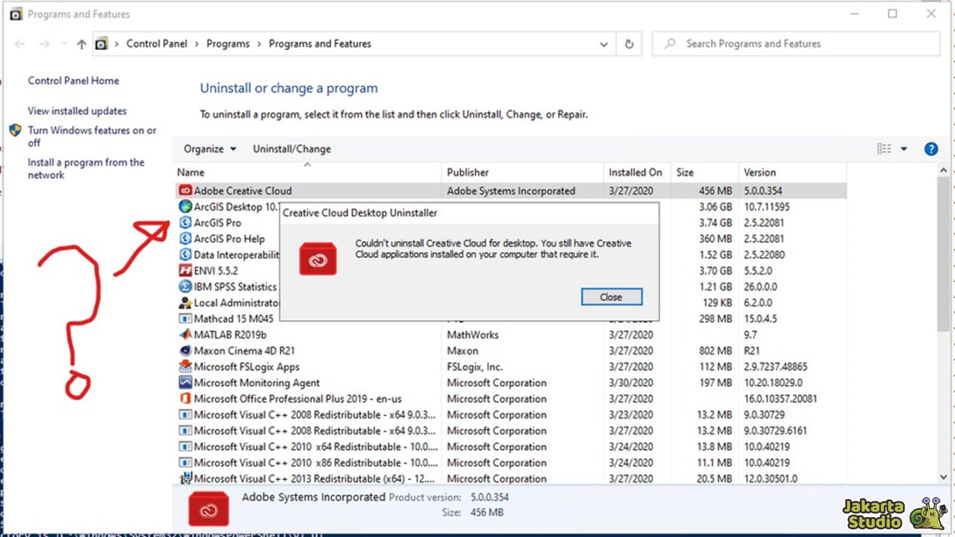The width and height of the screenshot is (955, 537).
Task: Click the ENVI 5.5.2 program icon
Action: coord(185,270)
